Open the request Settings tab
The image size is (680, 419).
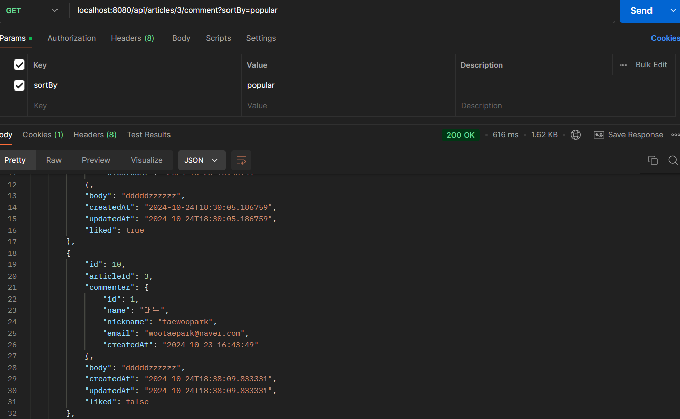(261, 38)
